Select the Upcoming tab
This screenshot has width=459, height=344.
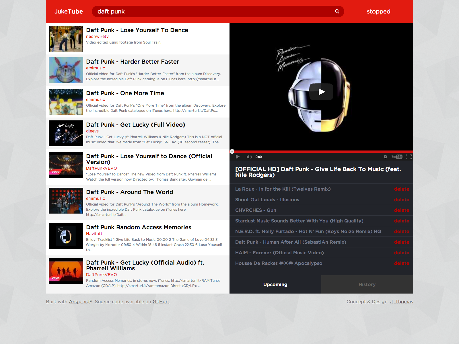click(275, 284)
